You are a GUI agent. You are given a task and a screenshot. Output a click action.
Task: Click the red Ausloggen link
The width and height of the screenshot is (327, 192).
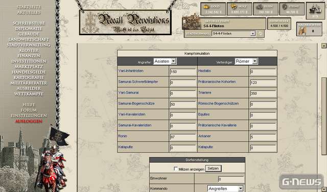click(29, 122)
